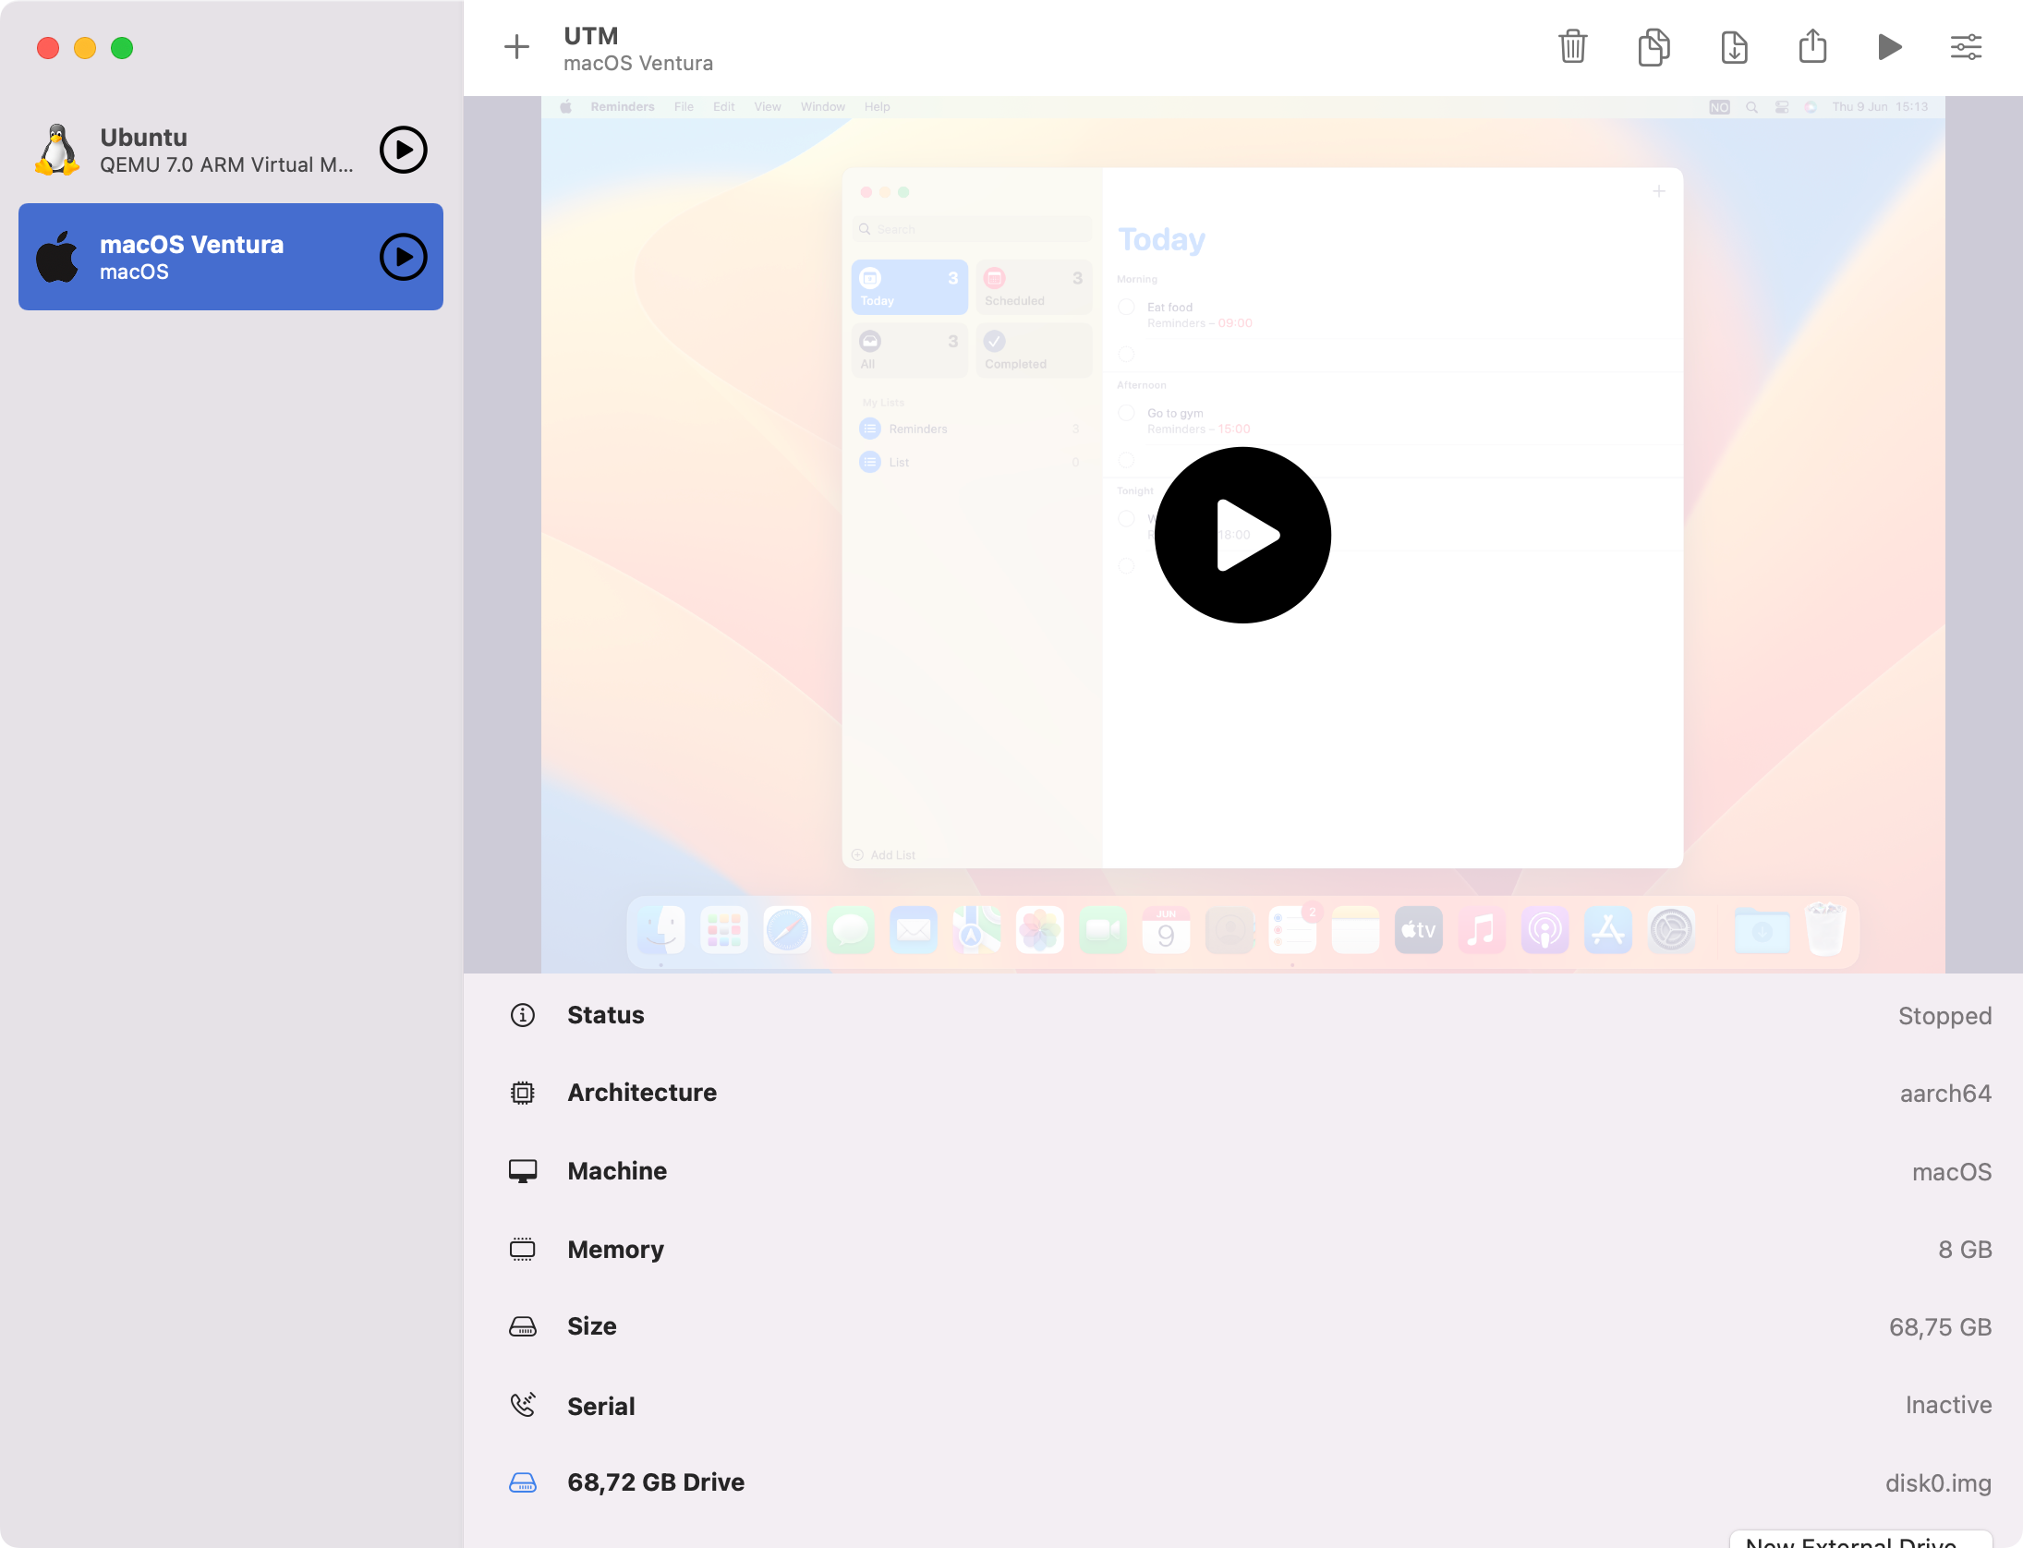Viewport: 2023px width, 1548px height.
Task: Open VM settings sliders icon
Action: pyautogui.click(x=1966, y=47)
